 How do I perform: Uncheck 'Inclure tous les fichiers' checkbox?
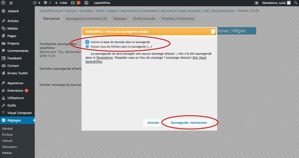[x=87, y=47]
